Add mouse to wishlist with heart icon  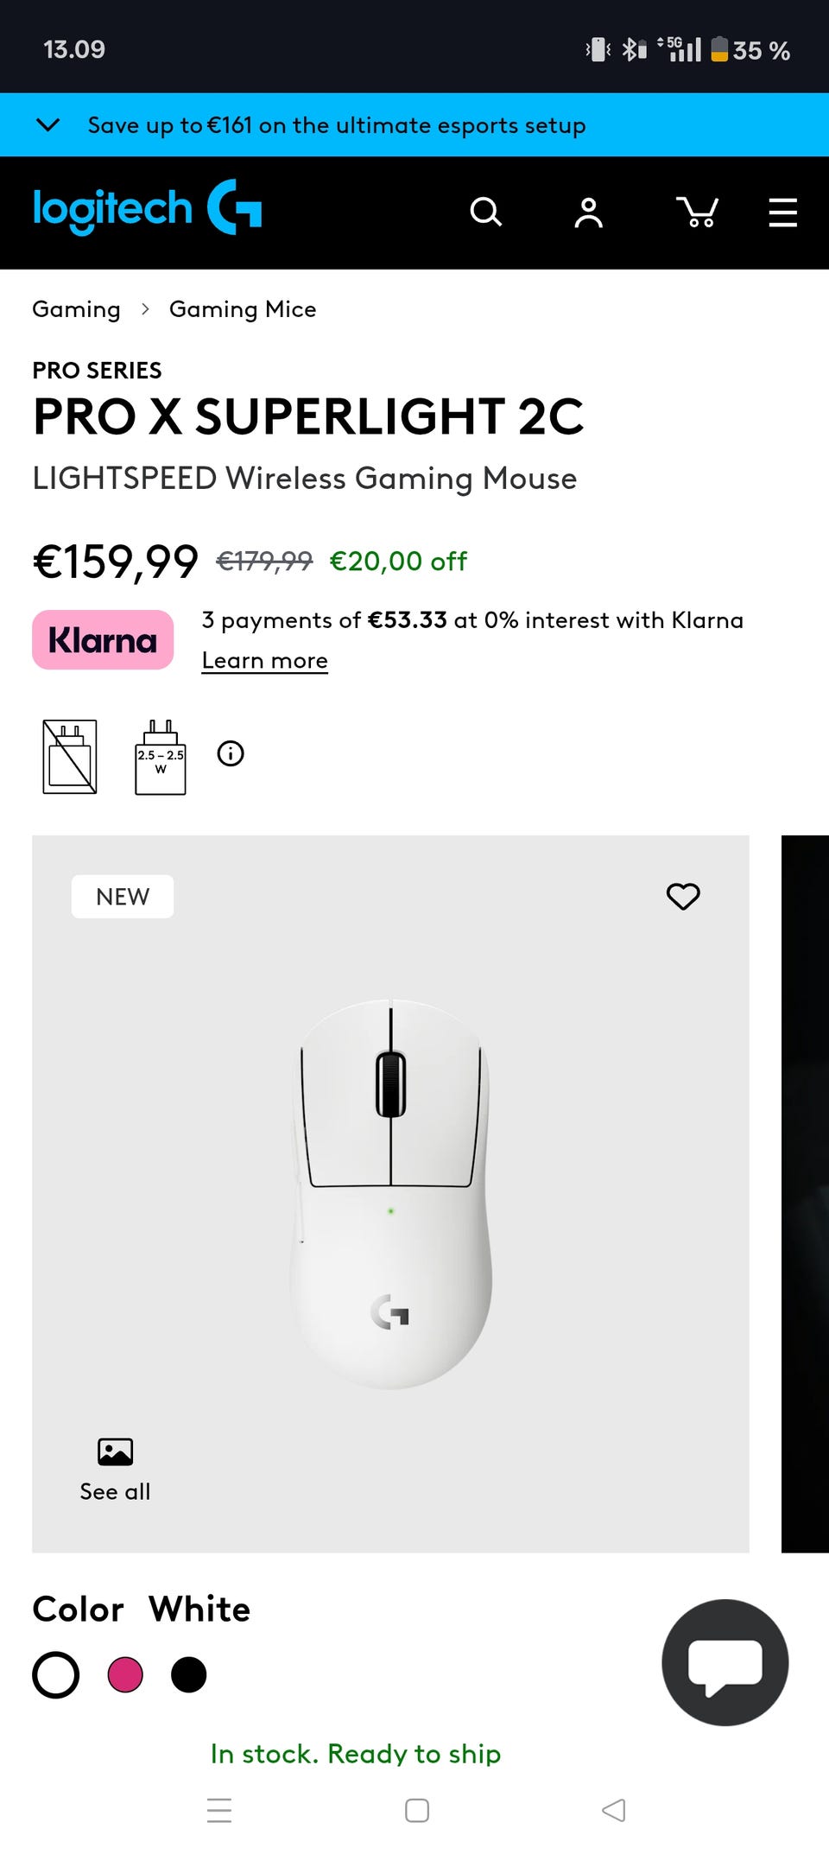(x=683, y=896)
